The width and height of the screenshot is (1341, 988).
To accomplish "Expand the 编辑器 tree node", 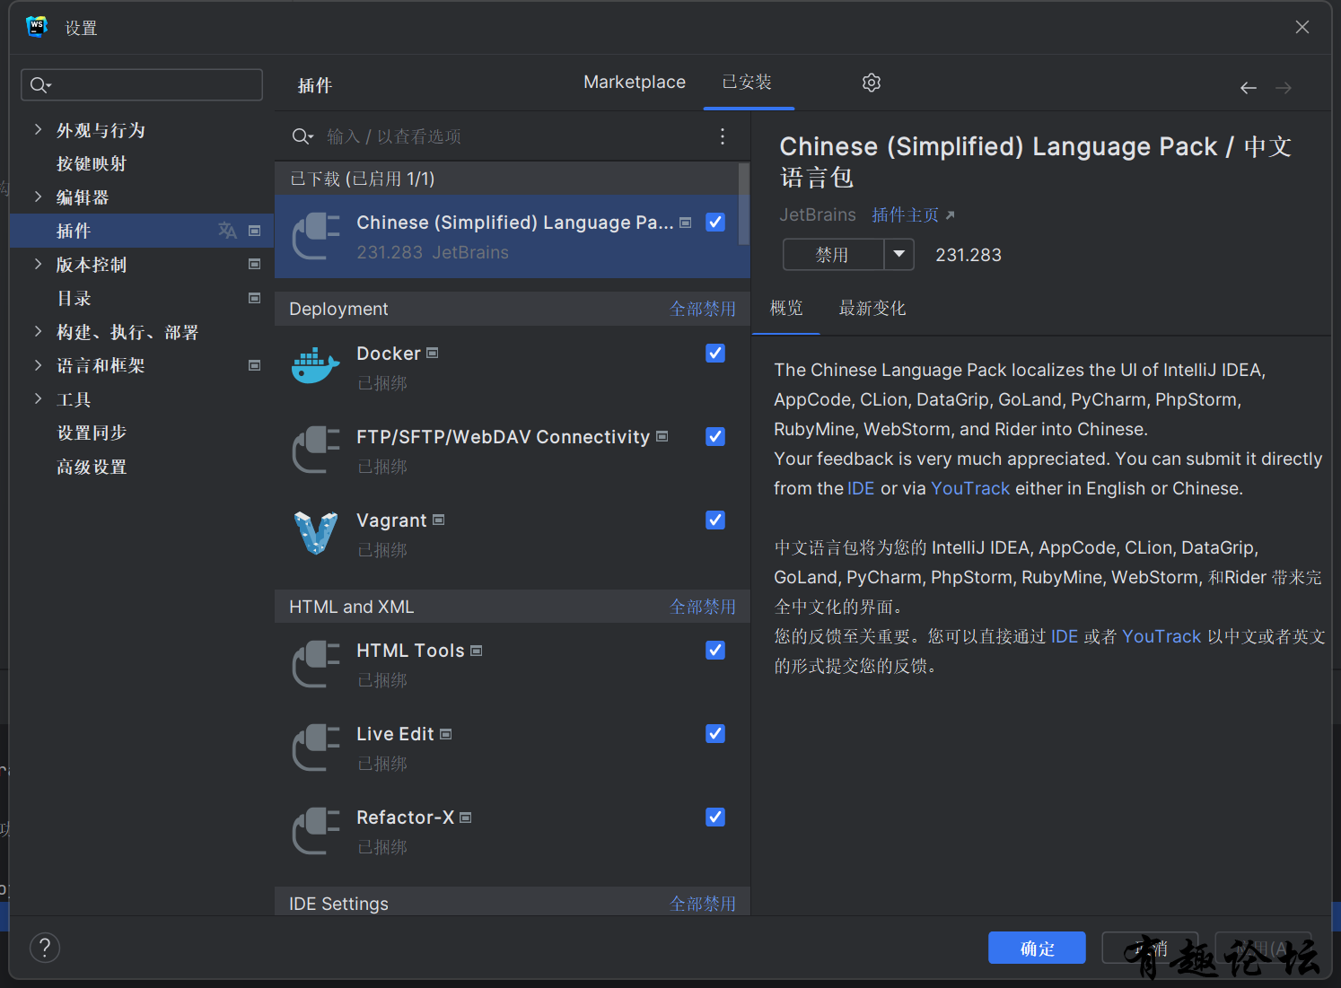I will point(38,197).
